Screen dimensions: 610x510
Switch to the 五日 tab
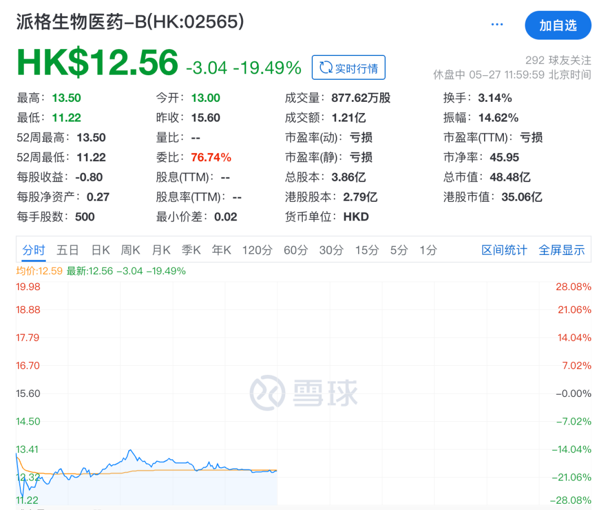(x=68, y=250)
